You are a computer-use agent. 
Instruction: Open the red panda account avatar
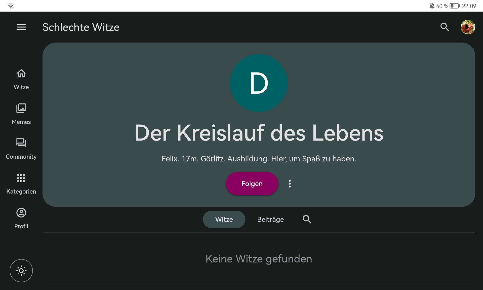click(468, 27)
